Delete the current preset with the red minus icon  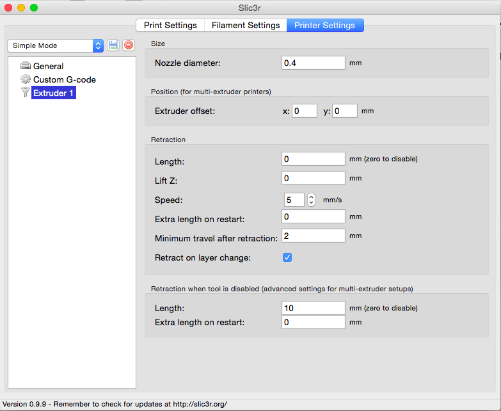129,45
